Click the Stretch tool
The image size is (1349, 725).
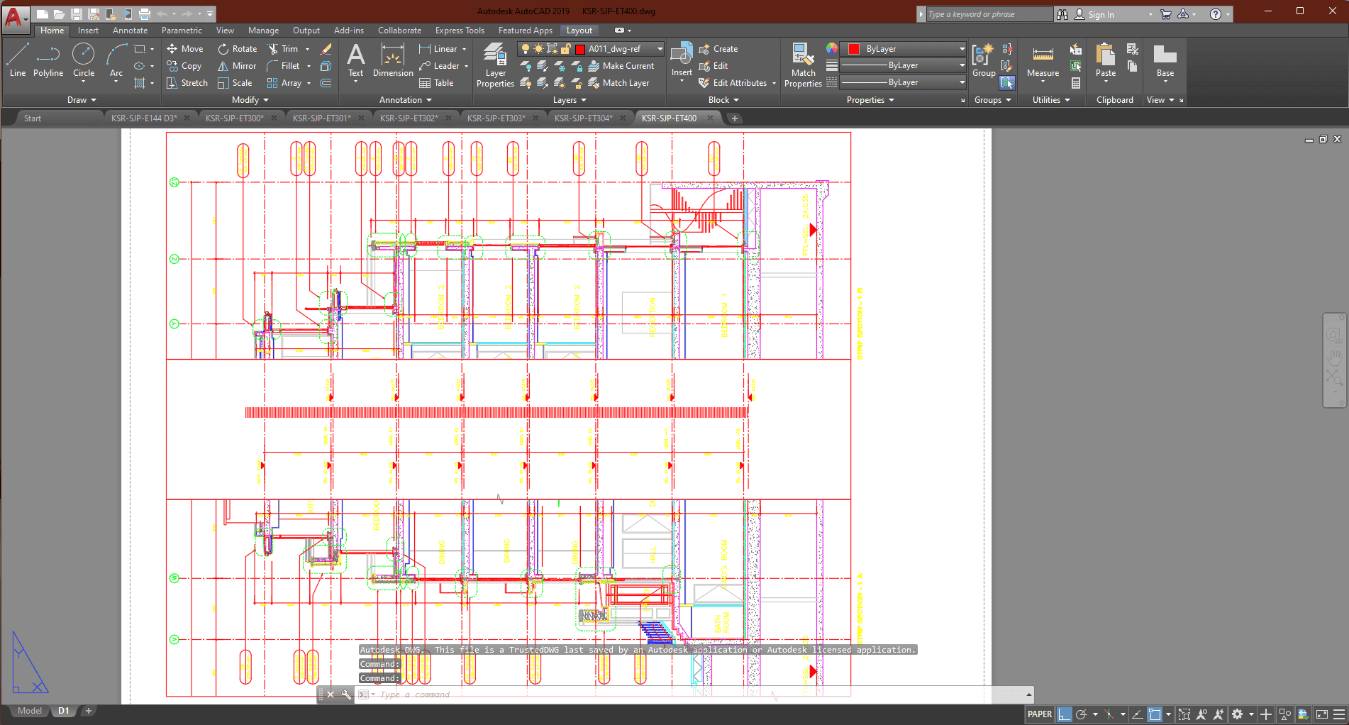(x=187, y=83)
